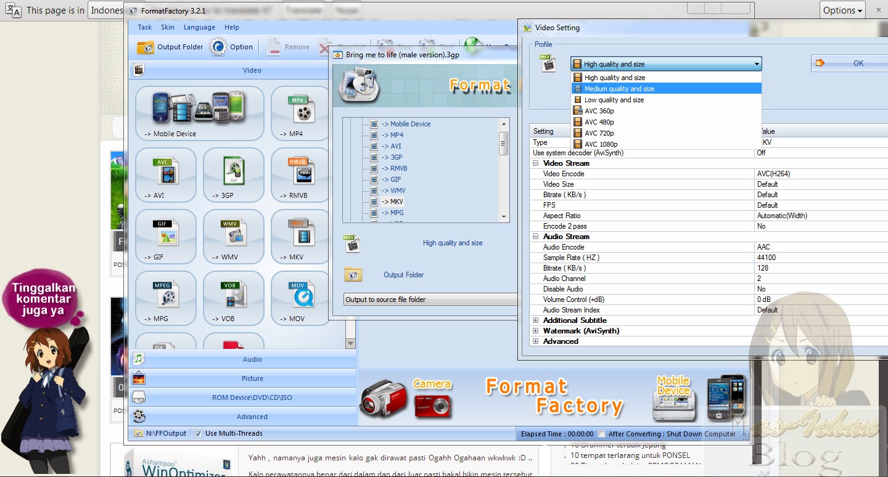Image resolution: width=888 pixels, height=477 pixels.
Task: Open the N:\FFOutput folder in status bar
Action: pos(160,433)
